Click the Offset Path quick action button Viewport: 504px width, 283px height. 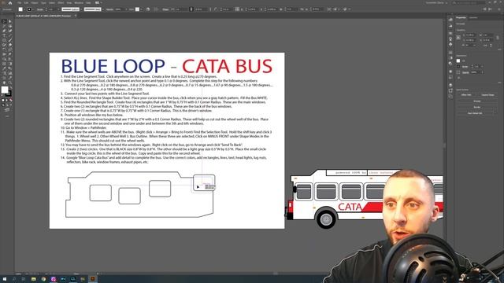(466, 95)
